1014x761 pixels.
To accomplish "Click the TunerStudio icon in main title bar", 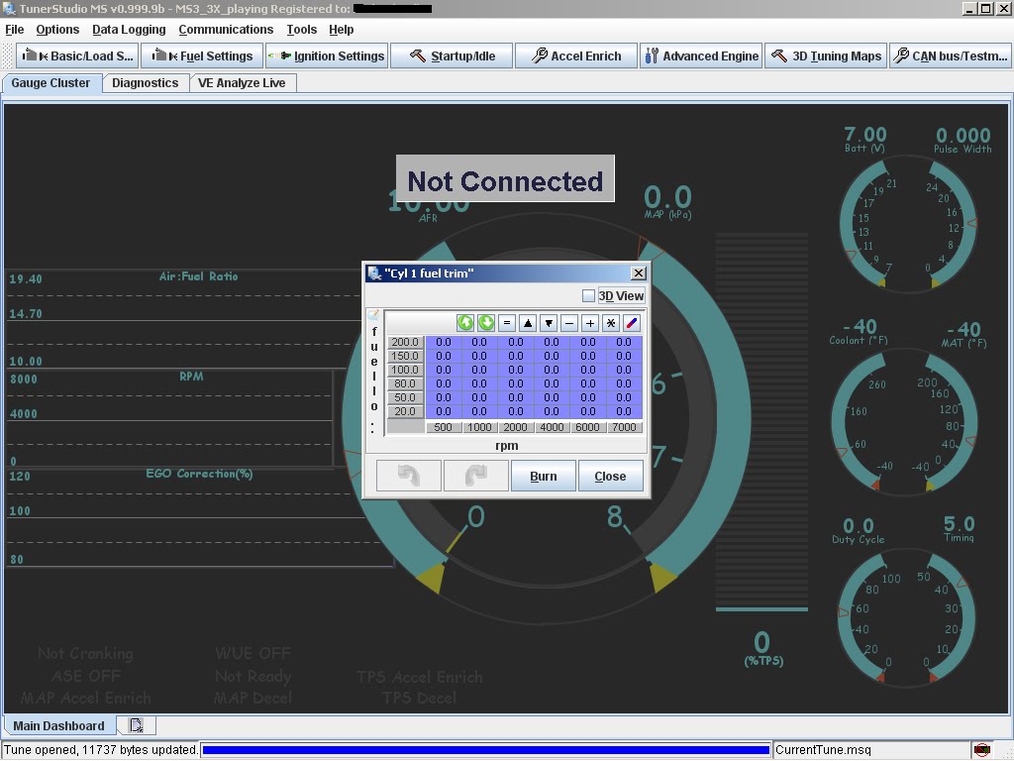I will pyautogui.click(x=9, y=8).
